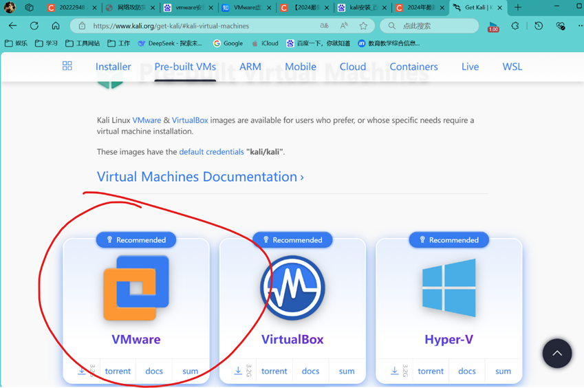Open the 工具网站 bookmarks folder
This screenshot has width=584, height=388.
83,43
